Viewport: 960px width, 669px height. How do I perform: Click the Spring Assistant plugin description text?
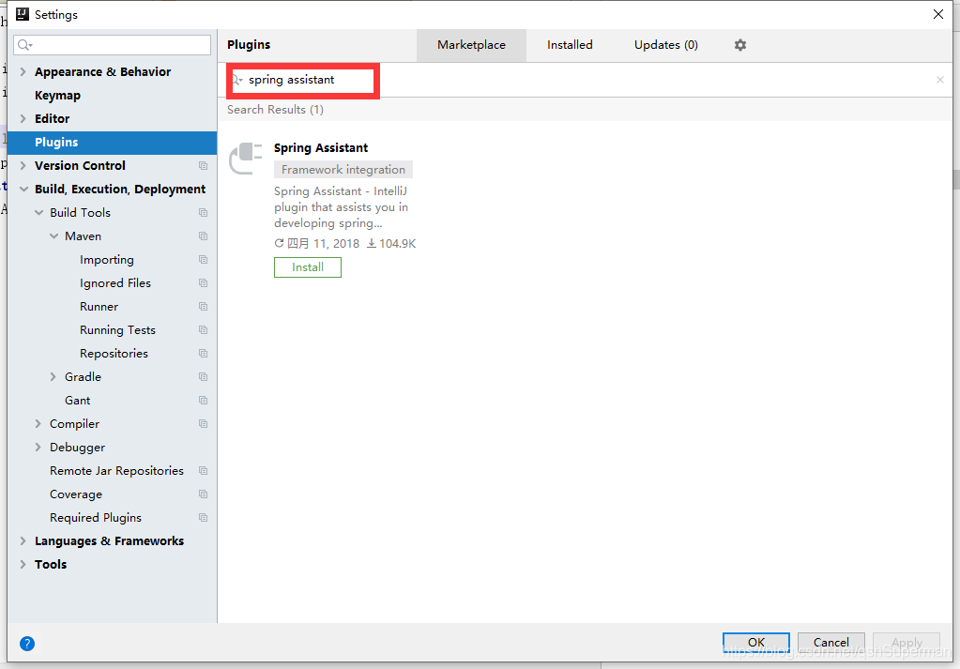[341, 206]
